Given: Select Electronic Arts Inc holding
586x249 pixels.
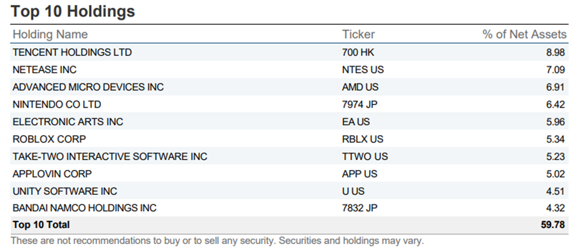Looking at the screenshot, I should point(68,122).
